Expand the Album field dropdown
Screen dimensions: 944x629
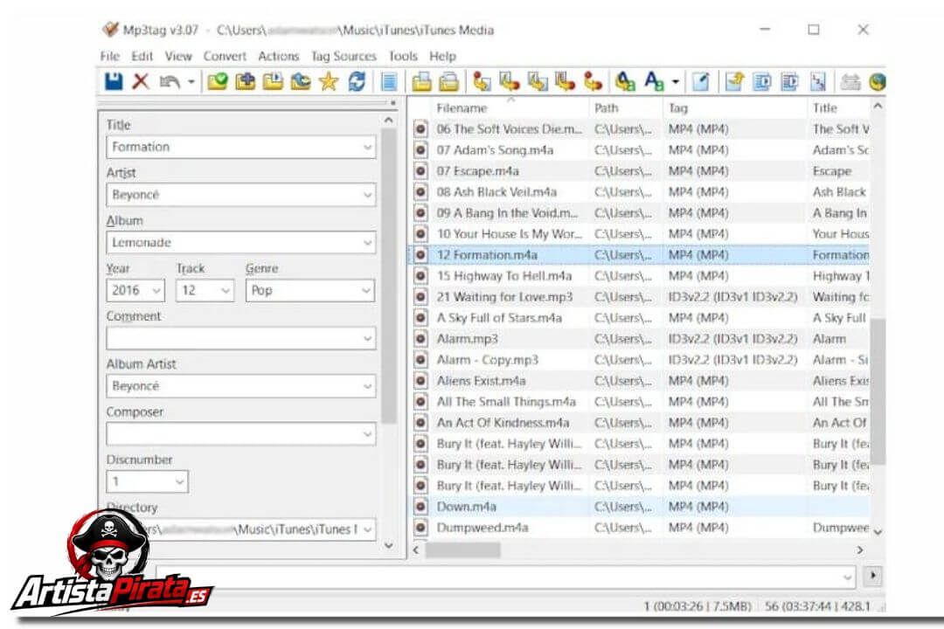367,243
